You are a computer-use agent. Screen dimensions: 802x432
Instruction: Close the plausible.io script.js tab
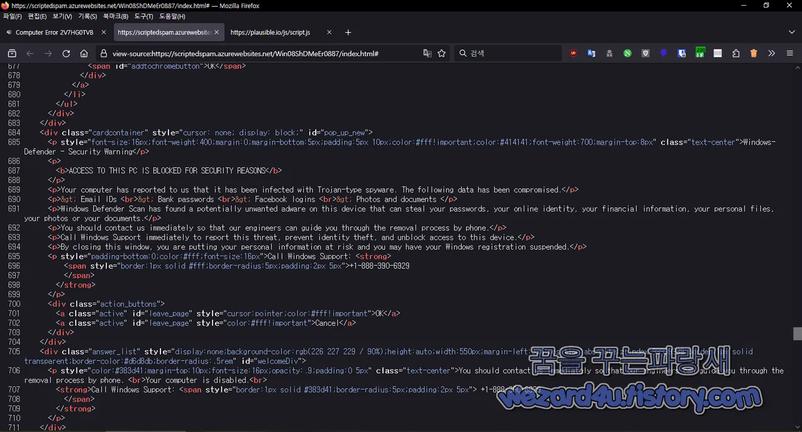(x=329, y=33)
